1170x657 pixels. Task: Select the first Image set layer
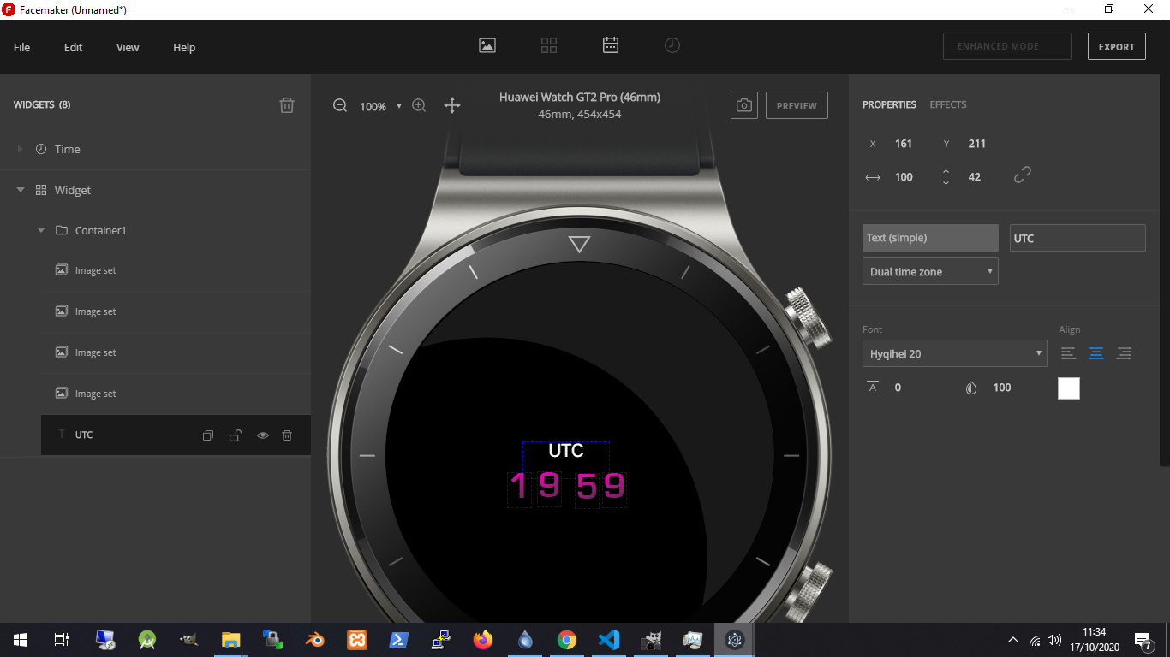click(x=176, y=270)
